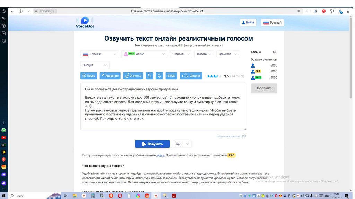The height and width of the screenshot is (199, 355).
Task: Open Opera browser from taskbar
Action: 120,196
